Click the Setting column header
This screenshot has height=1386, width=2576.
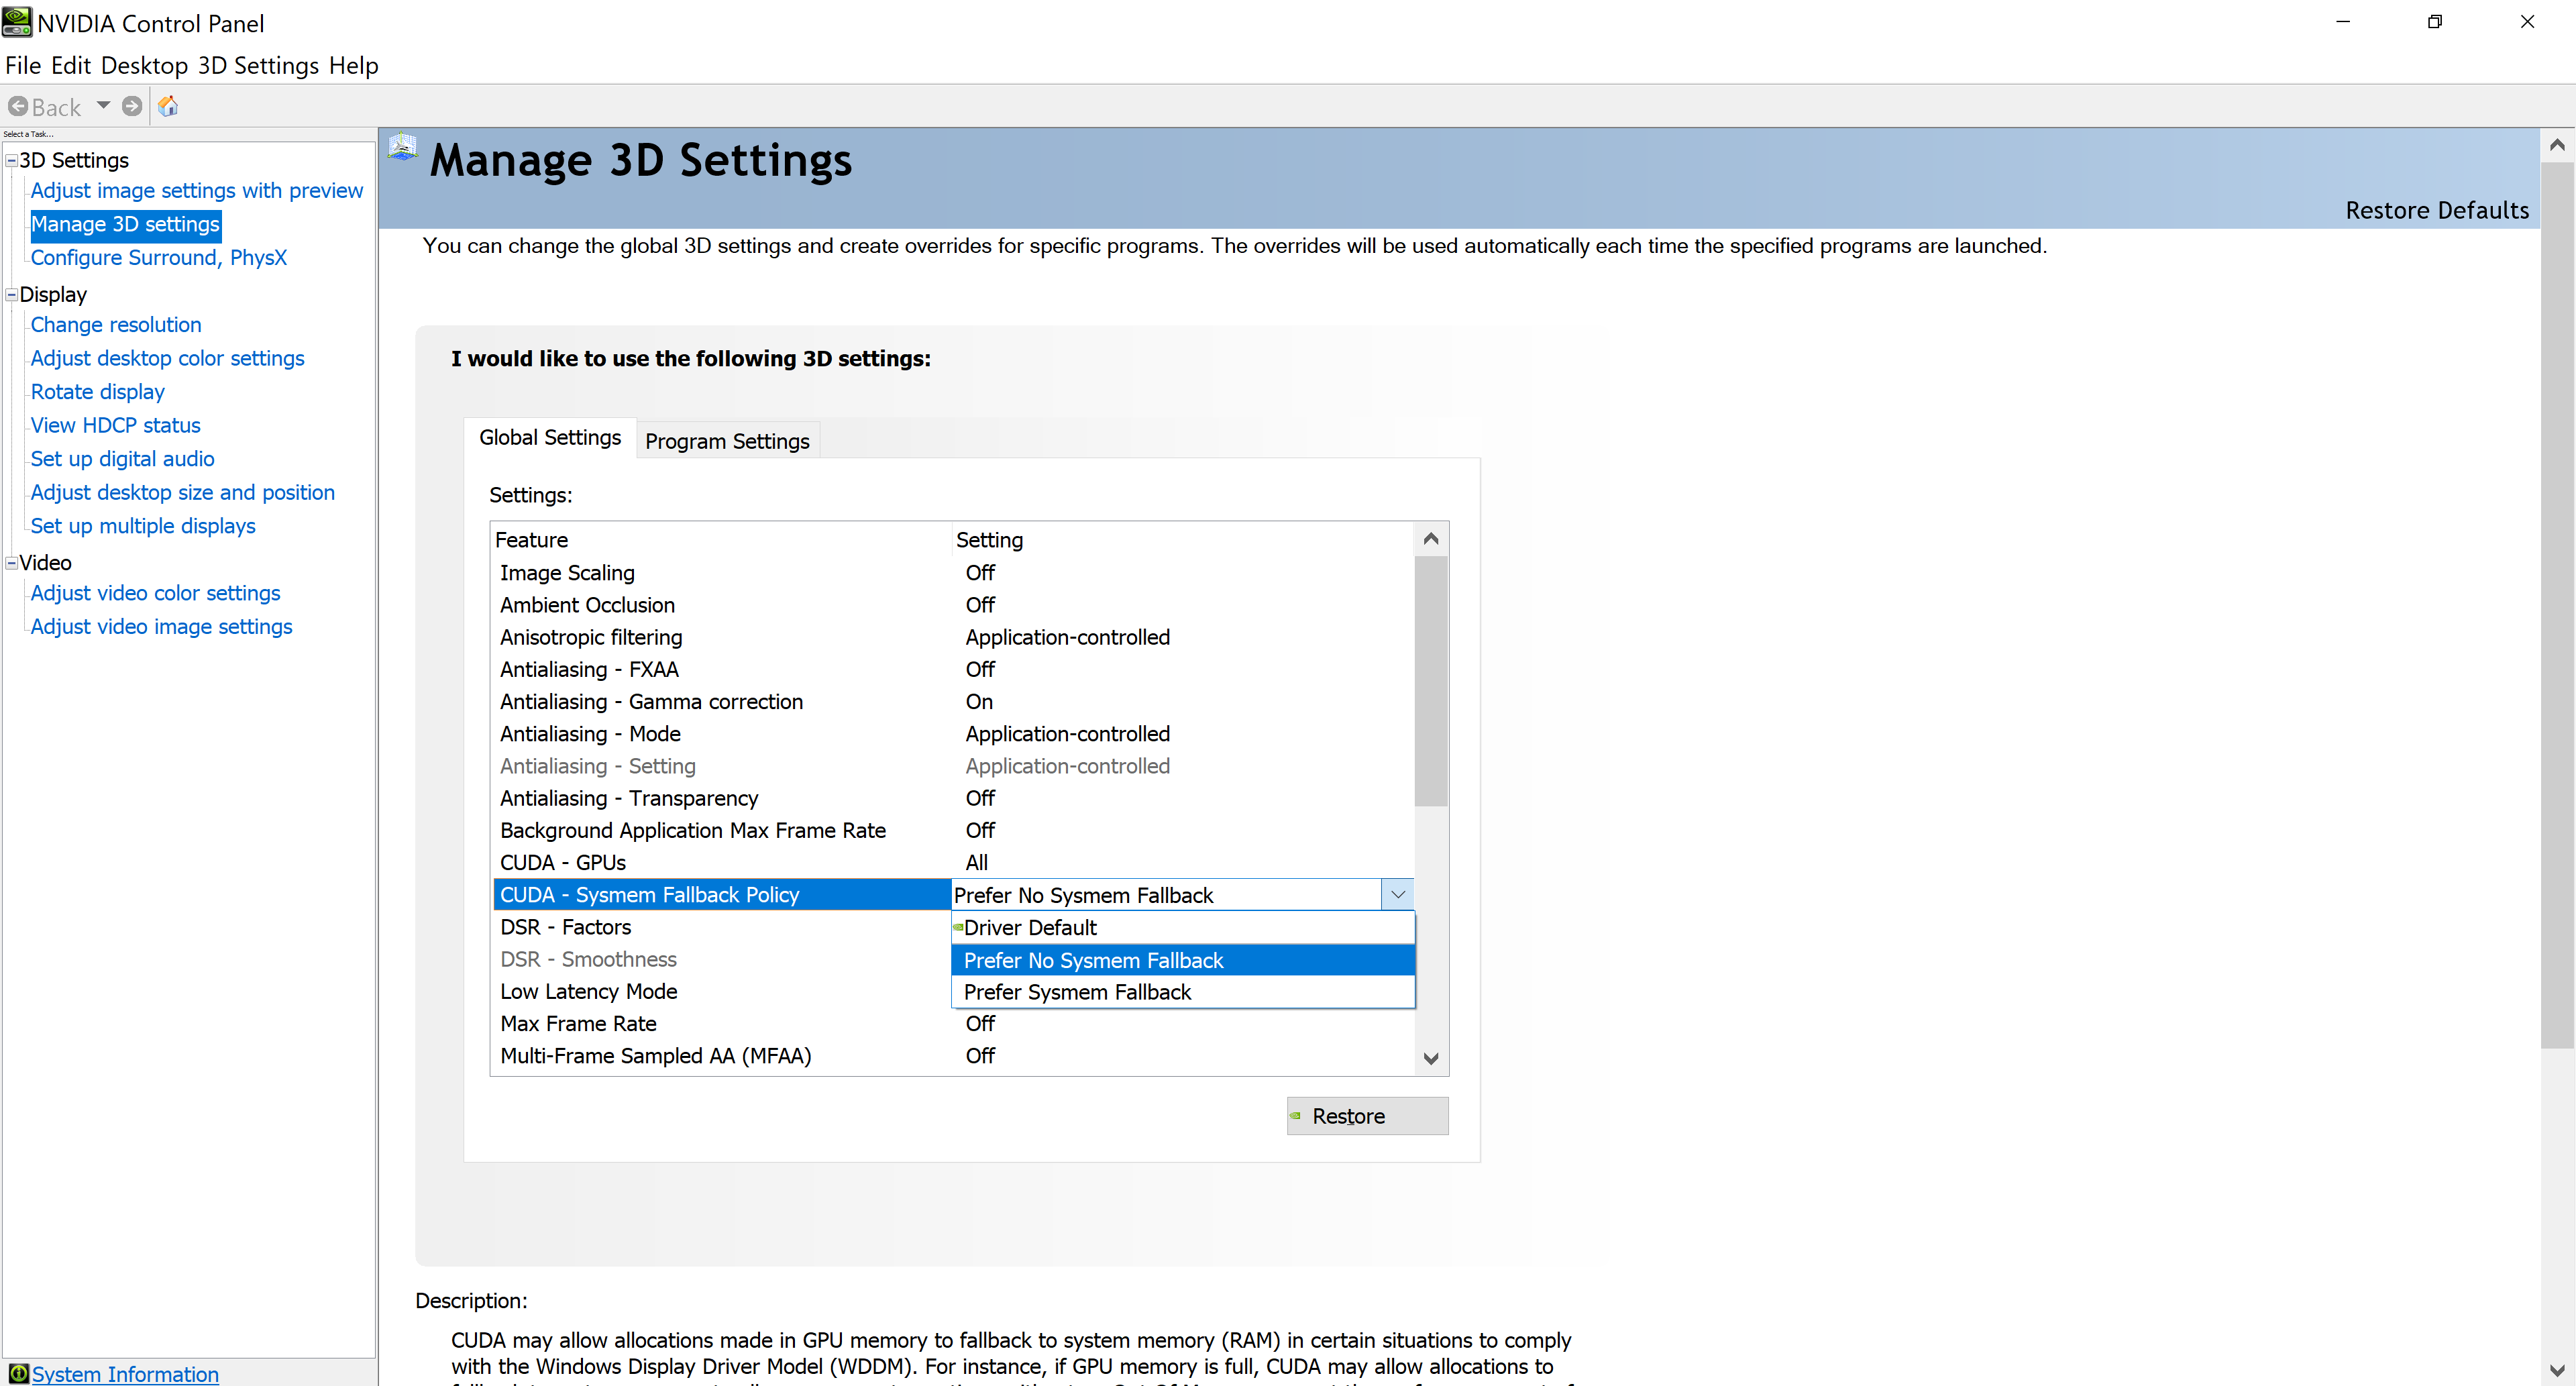point(1183,540)
